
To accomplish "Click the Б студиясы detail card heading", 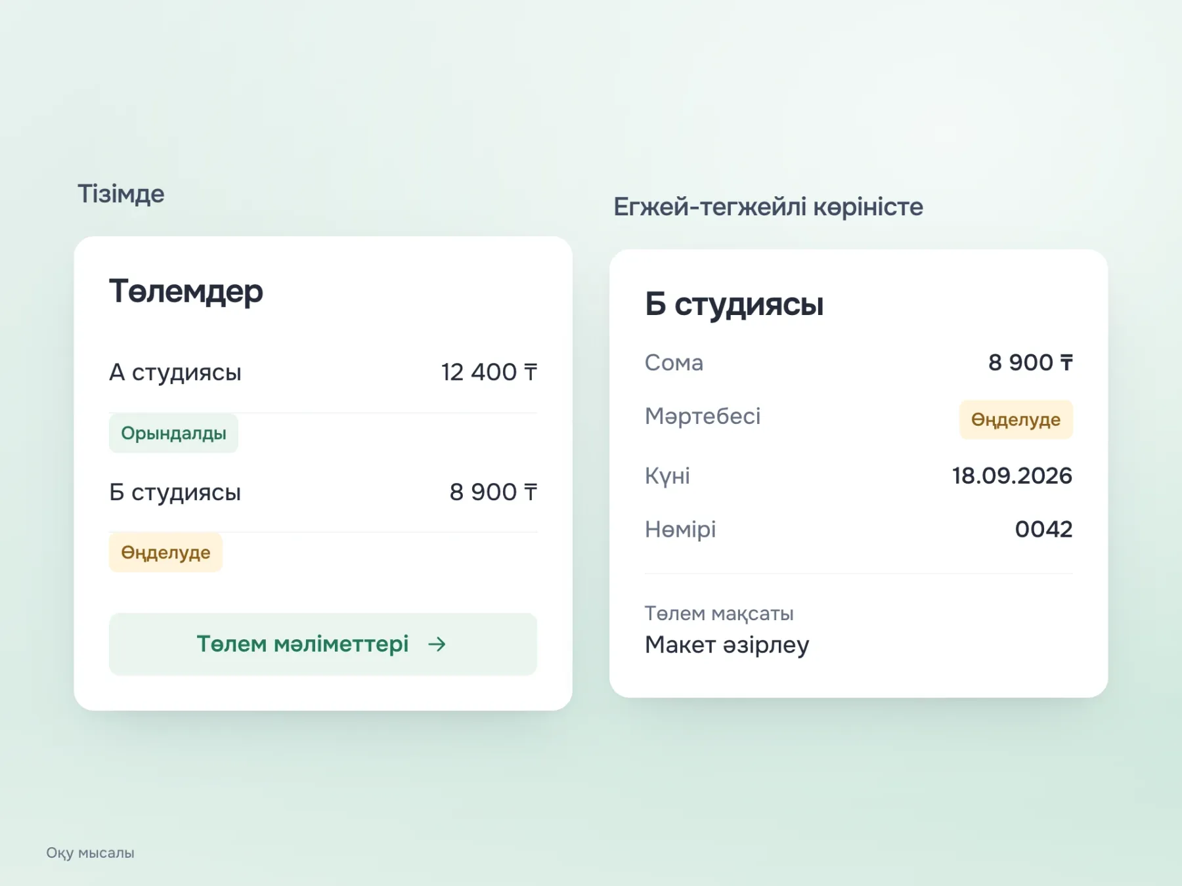I will [x=734, y=305].
